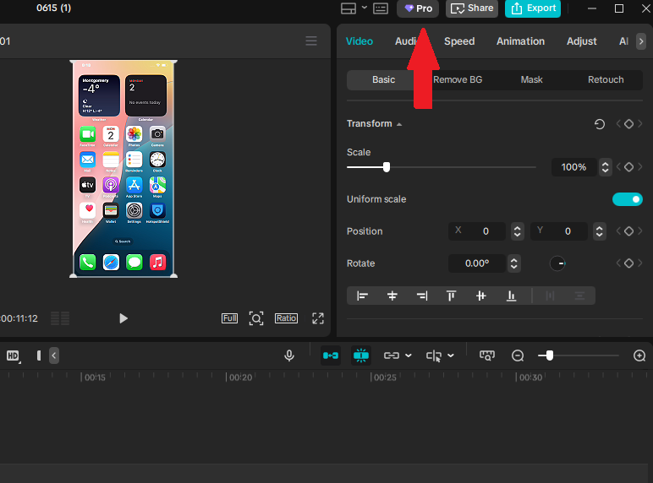This screenshot has width=653, height=483.
Task: Select the Mask sub-tab
Action: (531, 80)
